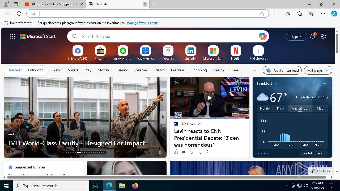The width and height of the screenshot is (340, 191).
Task: Select the Weather feed tab
Action: pyautogui.click(x=141, y=70)
